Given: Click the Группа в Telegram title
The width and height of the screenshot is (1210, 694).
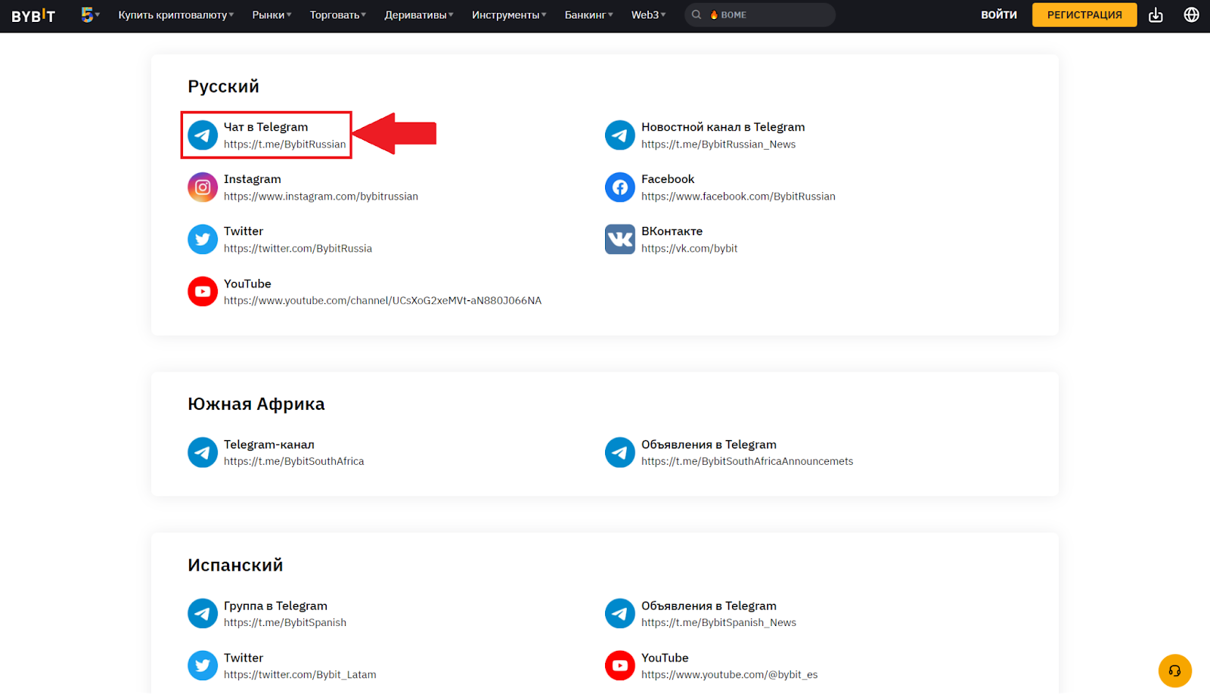Looking at the screenshot, I should click(x=275, y=606).
